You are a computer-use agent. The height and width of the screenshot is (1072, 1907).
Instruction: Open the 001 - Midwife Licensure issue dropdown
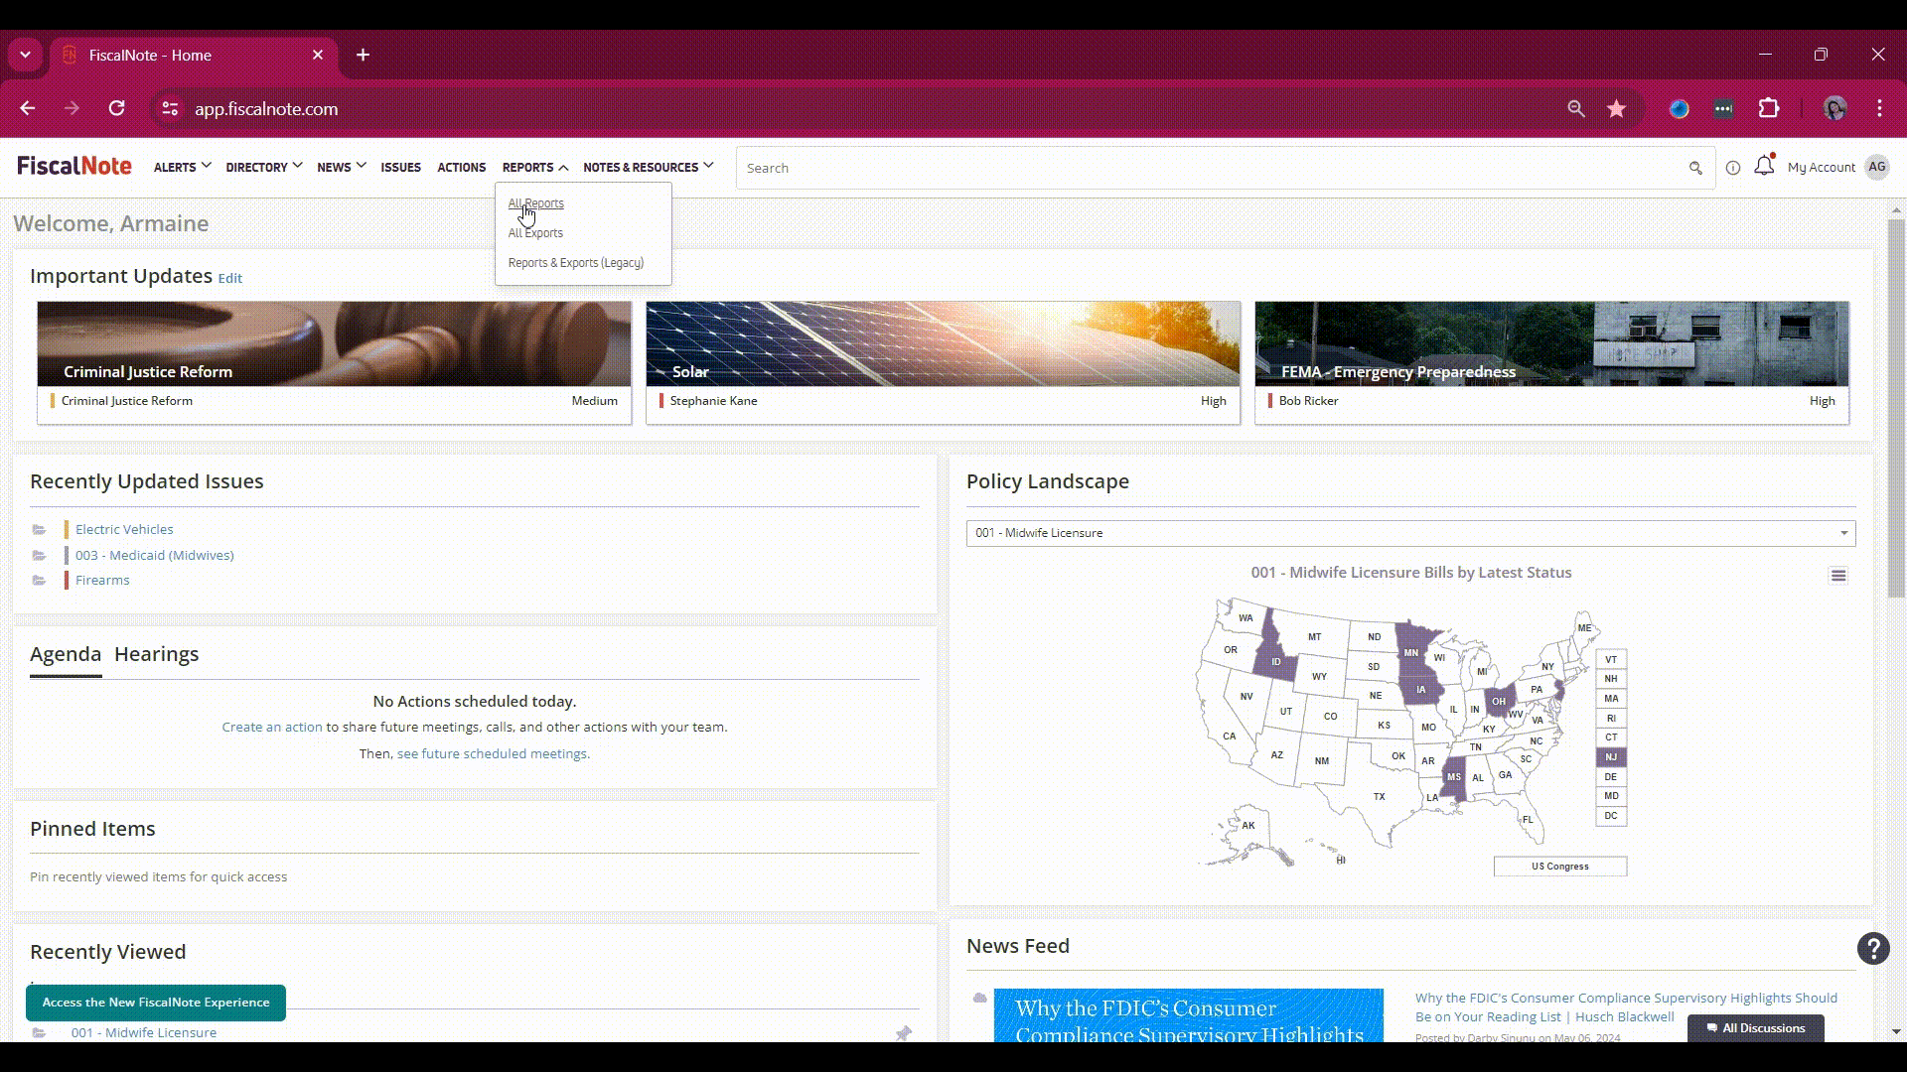click(1410, 533)
